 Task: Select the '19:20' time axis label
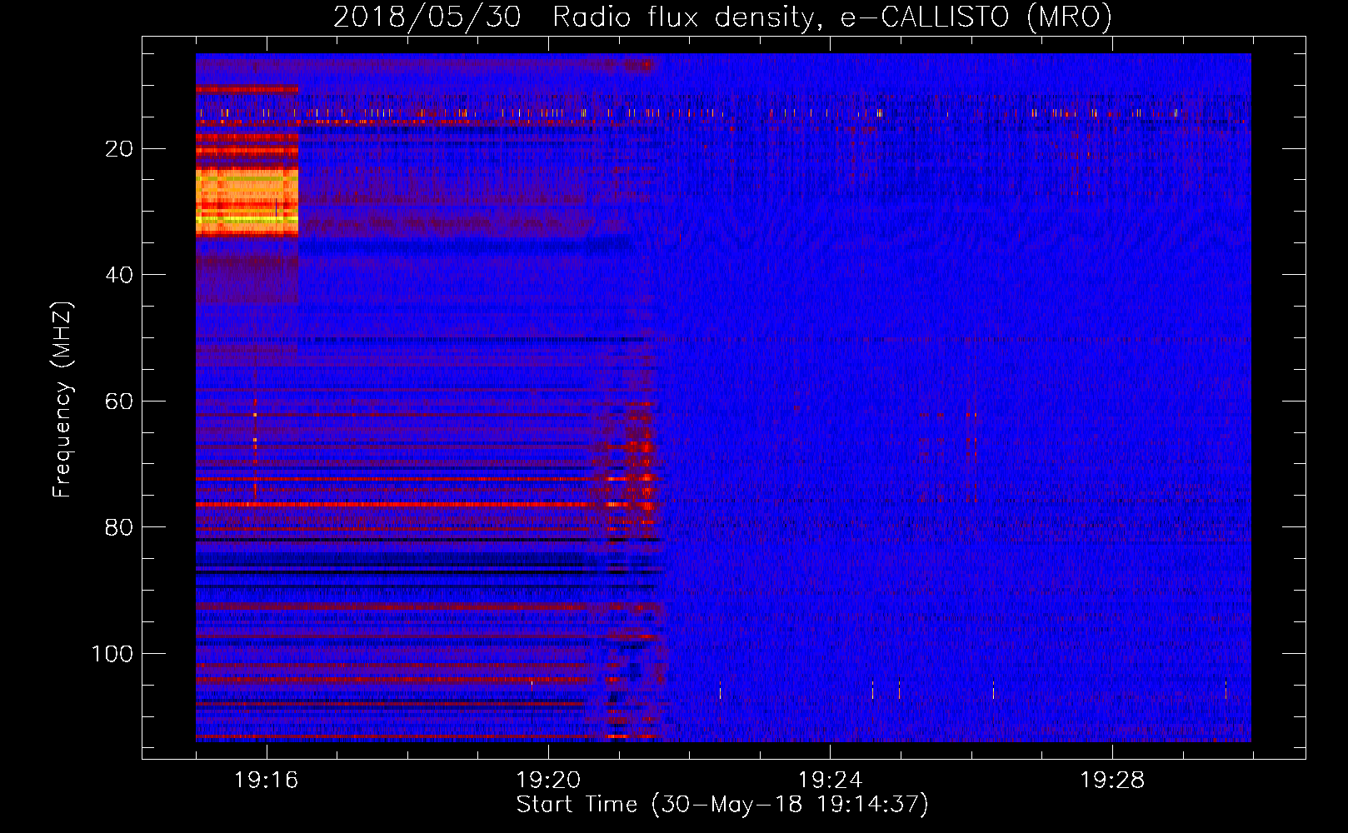[x=548, y=781]
